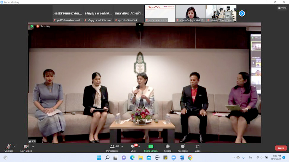Open the clock showing 1:05 PM

(x=276, y=158)
